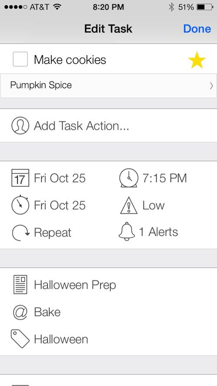Expand the Pumpkin Spice note chevron

[x=211, y=86]
